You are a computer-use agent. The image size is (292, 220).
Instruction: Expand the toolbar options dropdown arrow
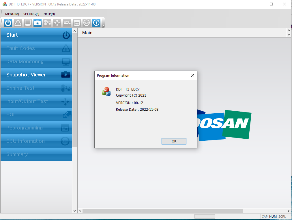(x=103, y=26)
